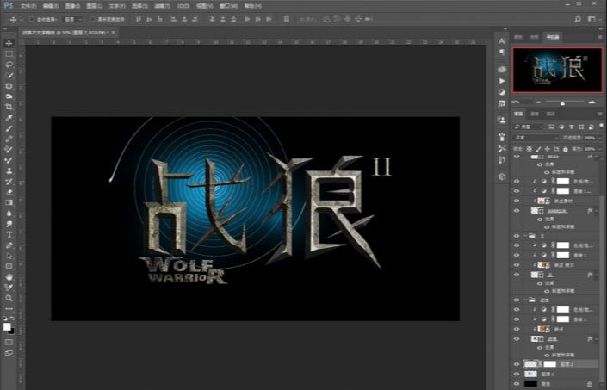Click the Navigator zoom slider handle
The height and width of the screenshot is (390, 607).
(x=562, y=103)
